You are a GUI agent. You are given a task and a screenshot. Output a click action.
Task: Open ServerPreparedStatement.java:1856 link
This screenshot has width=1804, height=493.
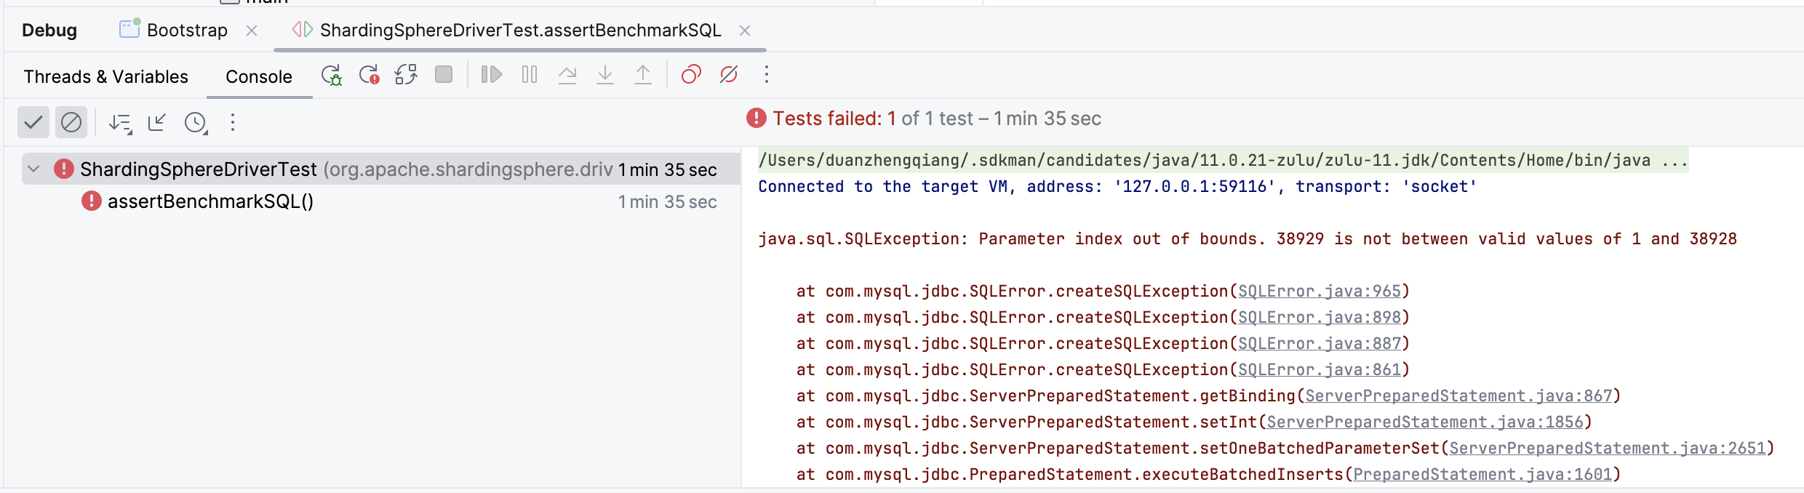pyautogui.click(x=1424, y=422)
